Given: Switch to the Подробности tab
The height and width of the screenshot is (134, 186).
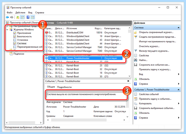Looking at the screenshot, I should pyautogui.click(x=64, y=87).
